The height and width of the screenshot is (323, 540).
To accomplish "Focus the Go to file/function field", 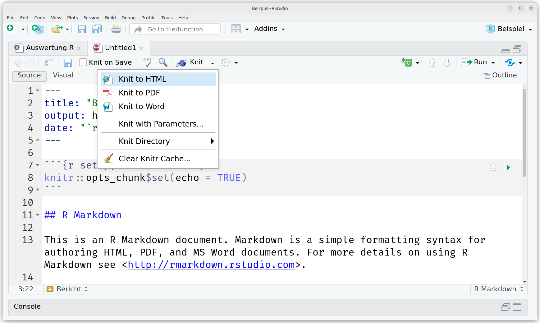I will point(175,29).
